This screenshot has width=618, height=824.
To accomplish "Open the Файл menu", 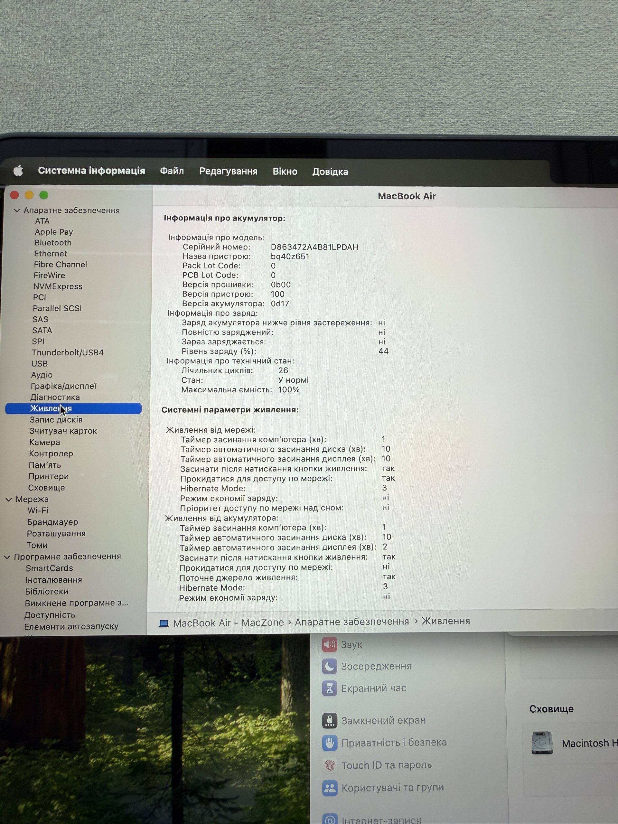I will [x=172, y=171].
